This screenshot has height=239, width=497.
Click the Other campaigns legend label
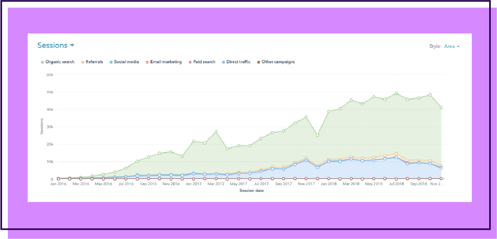point(278,62)
